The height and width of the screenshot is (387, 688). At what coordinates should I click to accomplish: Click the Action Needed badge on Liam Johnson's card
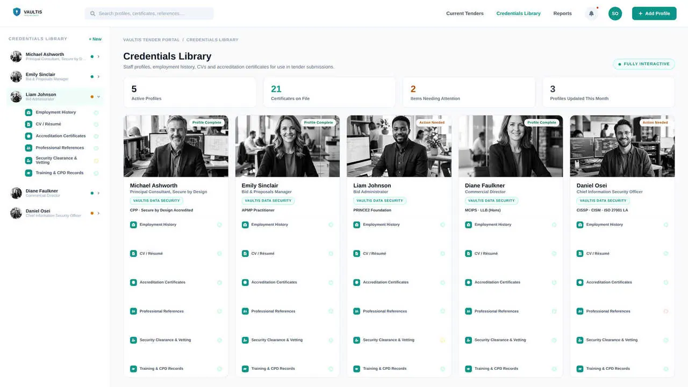432,123
